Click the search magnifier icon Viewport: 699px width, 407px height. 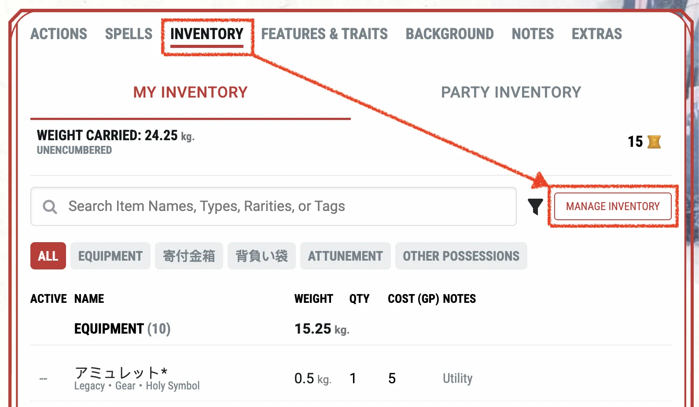point(50,207)
